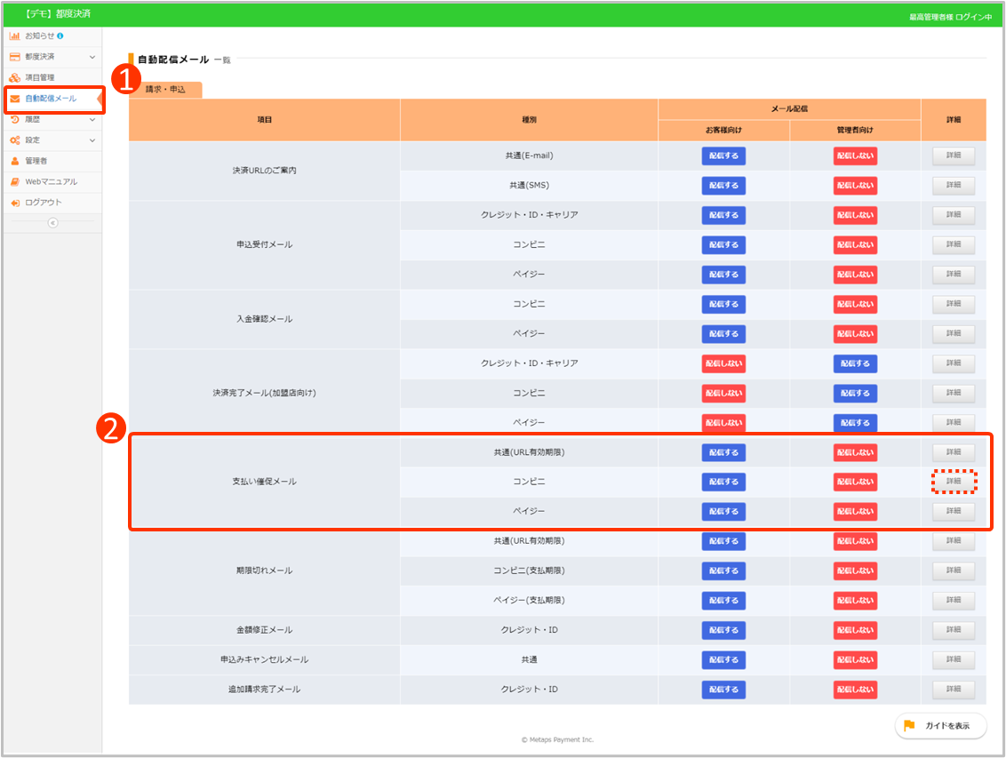Open 項目管理 from the sidebar menu

tap(40, 77)
